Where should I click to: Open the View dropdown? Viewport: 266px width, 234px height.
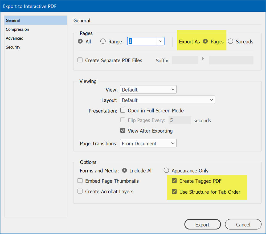pos(148,90)
